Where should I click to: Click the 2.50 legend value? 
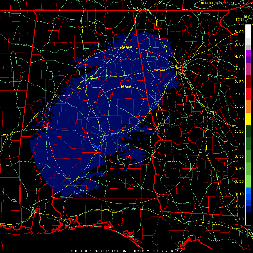[x=239, y=82]
